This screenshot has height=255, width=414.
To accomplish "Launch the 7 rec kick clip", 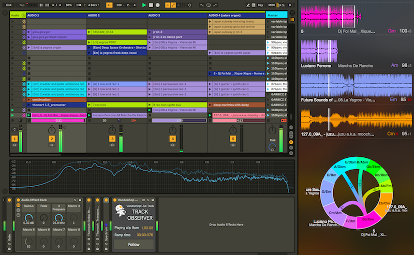I will [x=89, y=105].
